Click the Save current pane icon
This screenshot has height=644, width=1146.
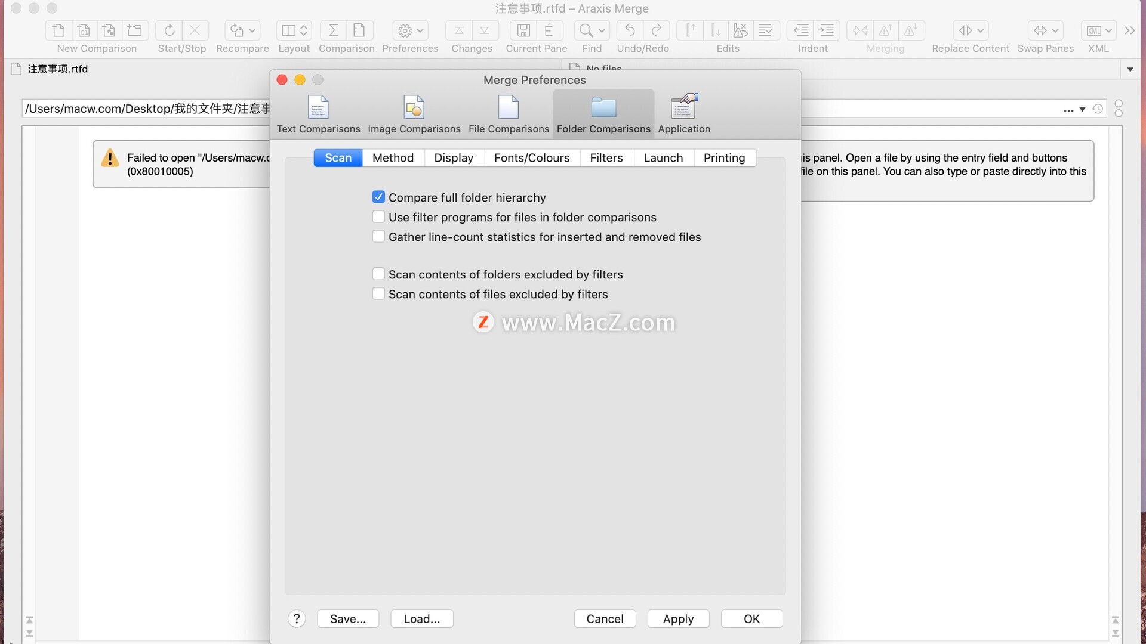523,30
